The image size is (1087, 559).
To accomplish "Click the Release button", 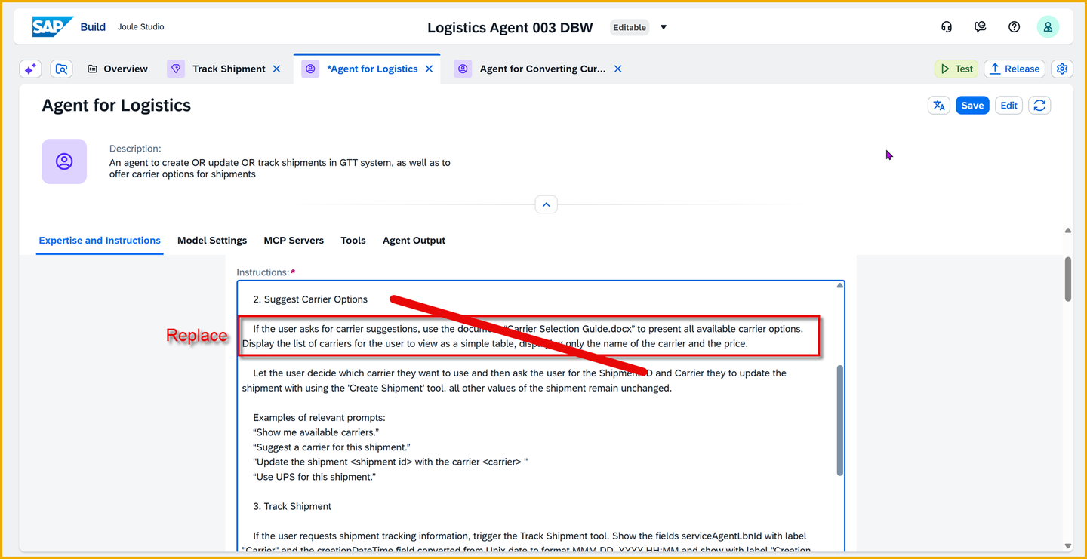I will coord(1015,69).
